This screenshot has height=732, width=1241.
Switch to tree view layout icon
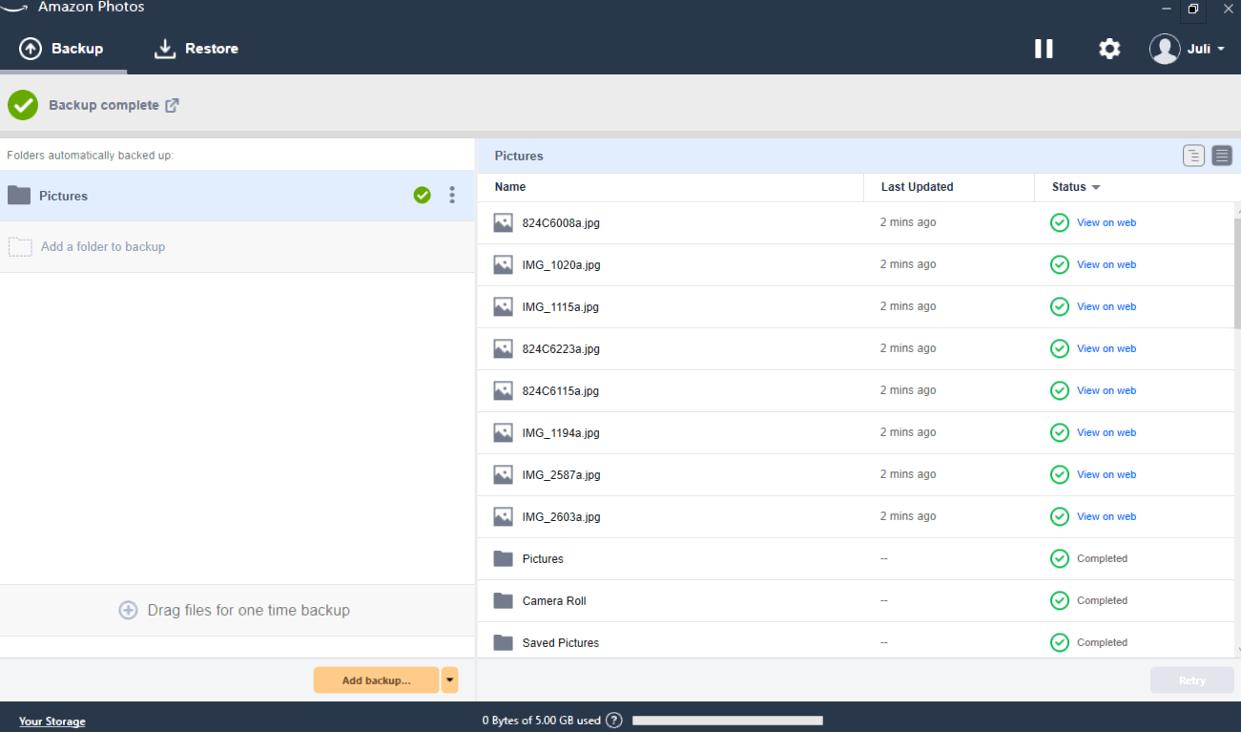tap(1193, 156)
